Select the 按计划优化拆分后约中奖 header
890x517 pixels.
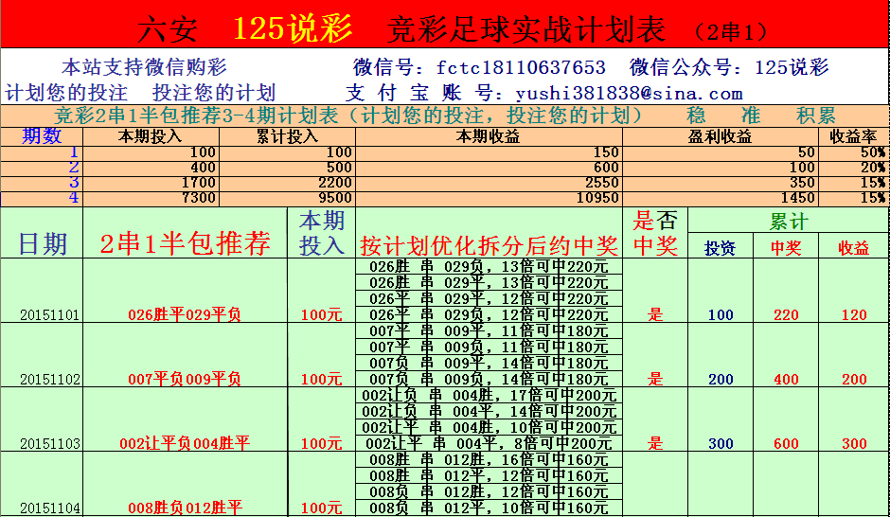click(x=489, y=246)
